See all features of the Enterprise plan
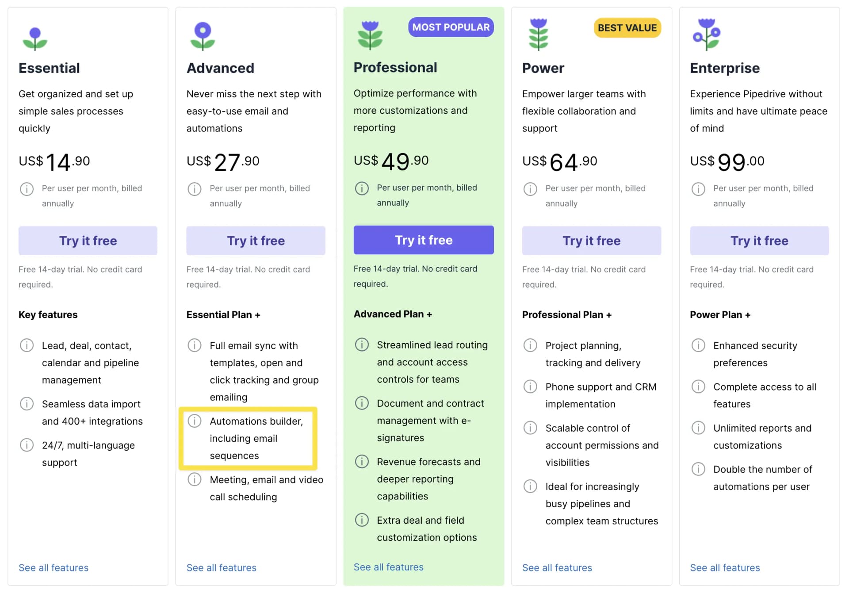Screen dimensions: 849x590 (x=725, y=567)
